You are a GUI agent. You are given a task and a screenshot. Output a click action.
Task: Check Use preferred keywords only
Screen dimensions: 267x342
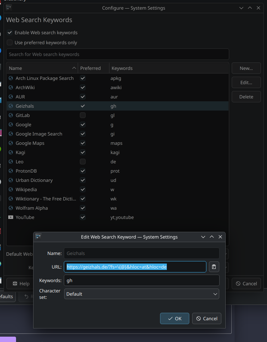pyautogui.click(x=10, y=42)
